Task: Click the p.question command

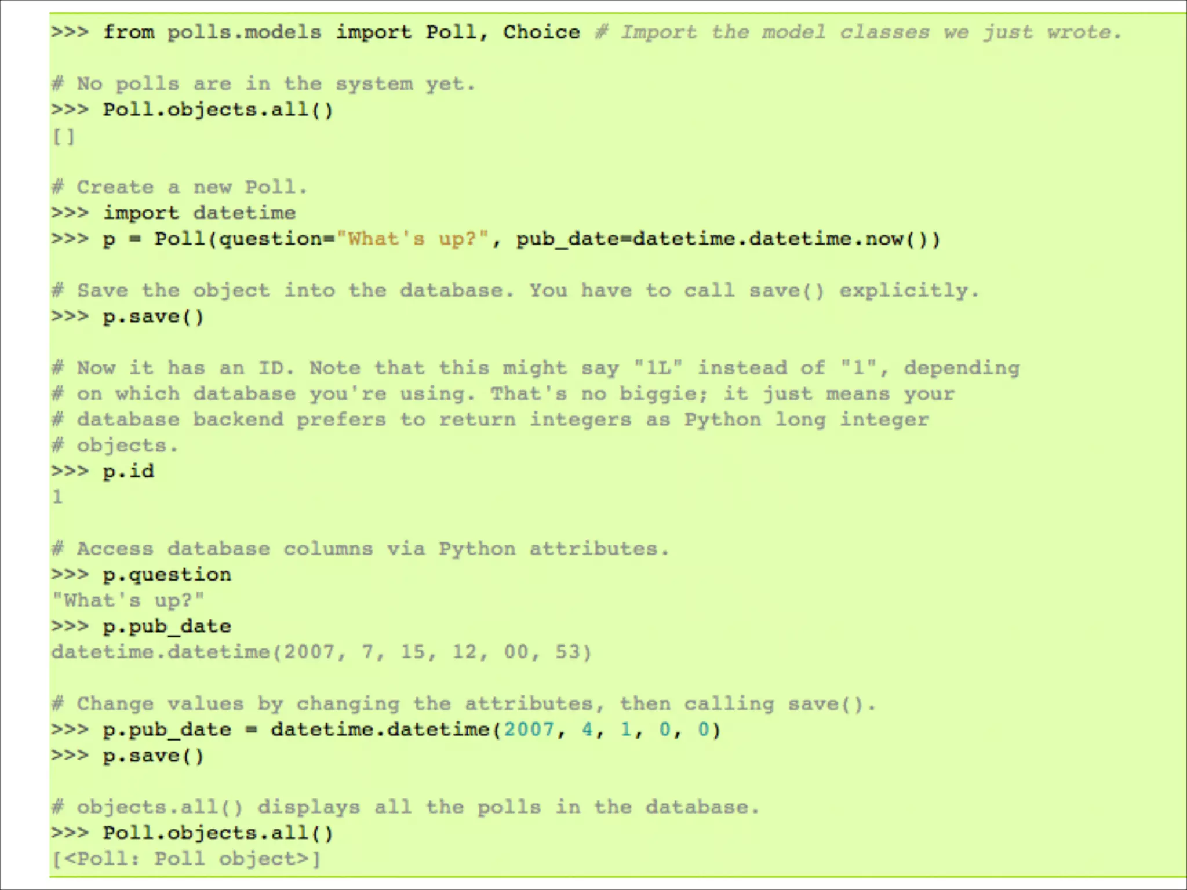Action: (x=167, y=574)
